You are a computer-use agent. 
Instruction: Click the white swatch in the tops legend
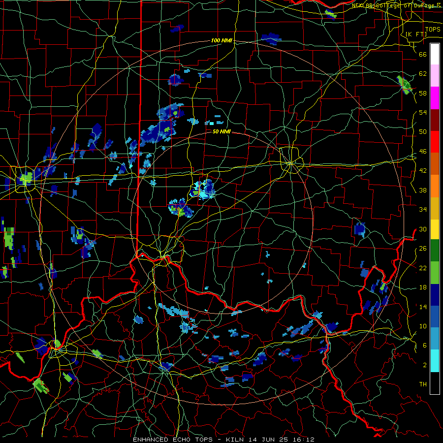coord(435,54)
